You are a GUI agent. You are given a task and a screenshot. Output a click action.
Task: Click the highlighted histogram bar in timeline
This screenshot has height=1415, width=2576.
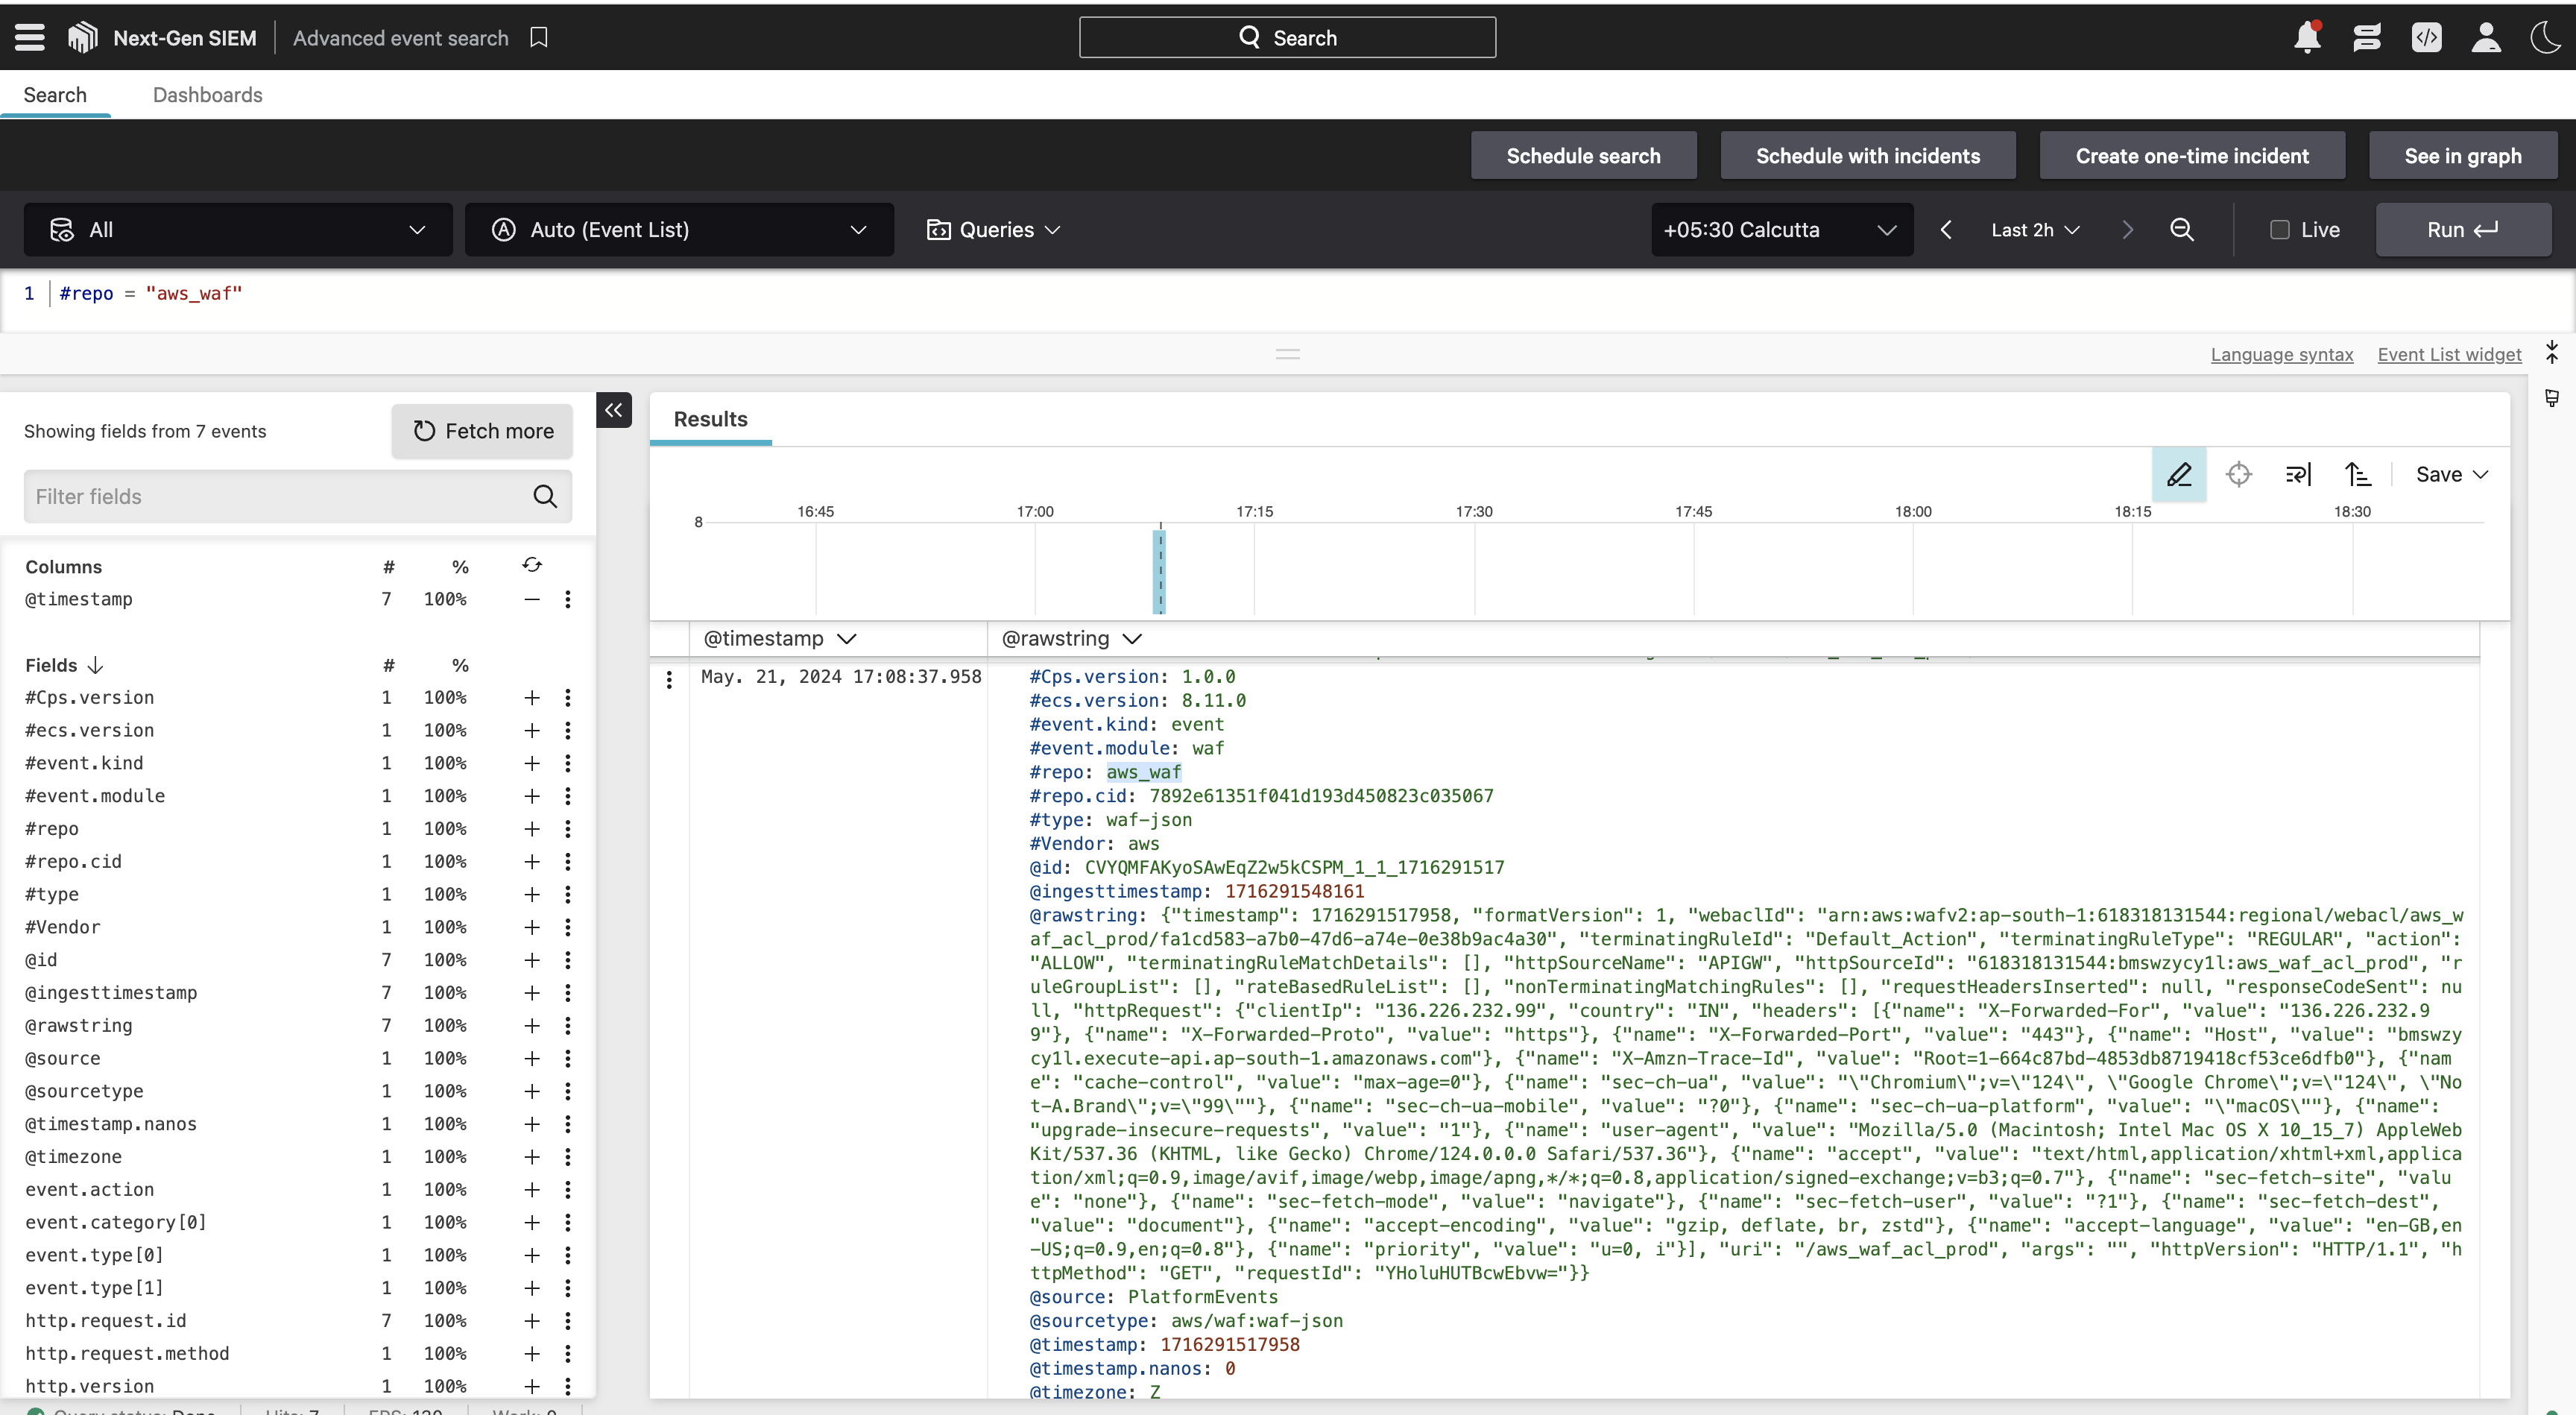tap(1160, 572)
